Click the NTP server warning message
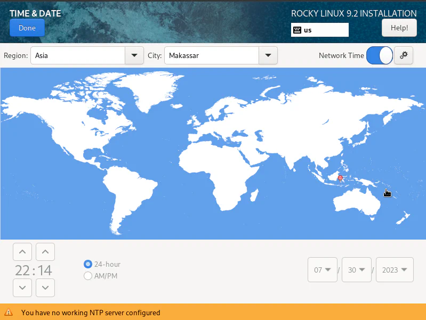Image resolution: width=426 pixels, height=320 pixels. pos(91,313)
